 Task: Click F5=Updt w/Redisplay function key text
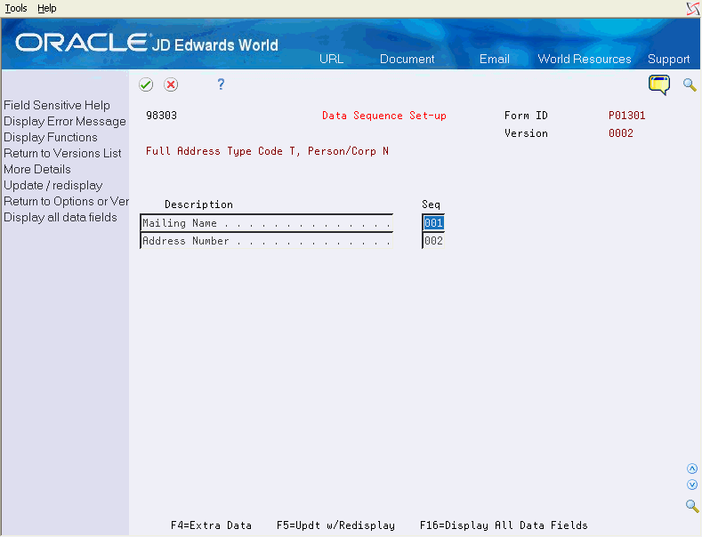coord(335,525)
